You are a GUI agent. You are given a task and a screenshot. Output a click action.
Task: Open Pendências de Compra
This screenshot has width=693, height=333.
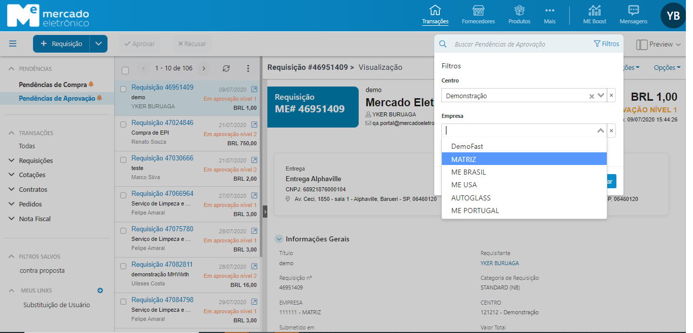pos(53,85)
